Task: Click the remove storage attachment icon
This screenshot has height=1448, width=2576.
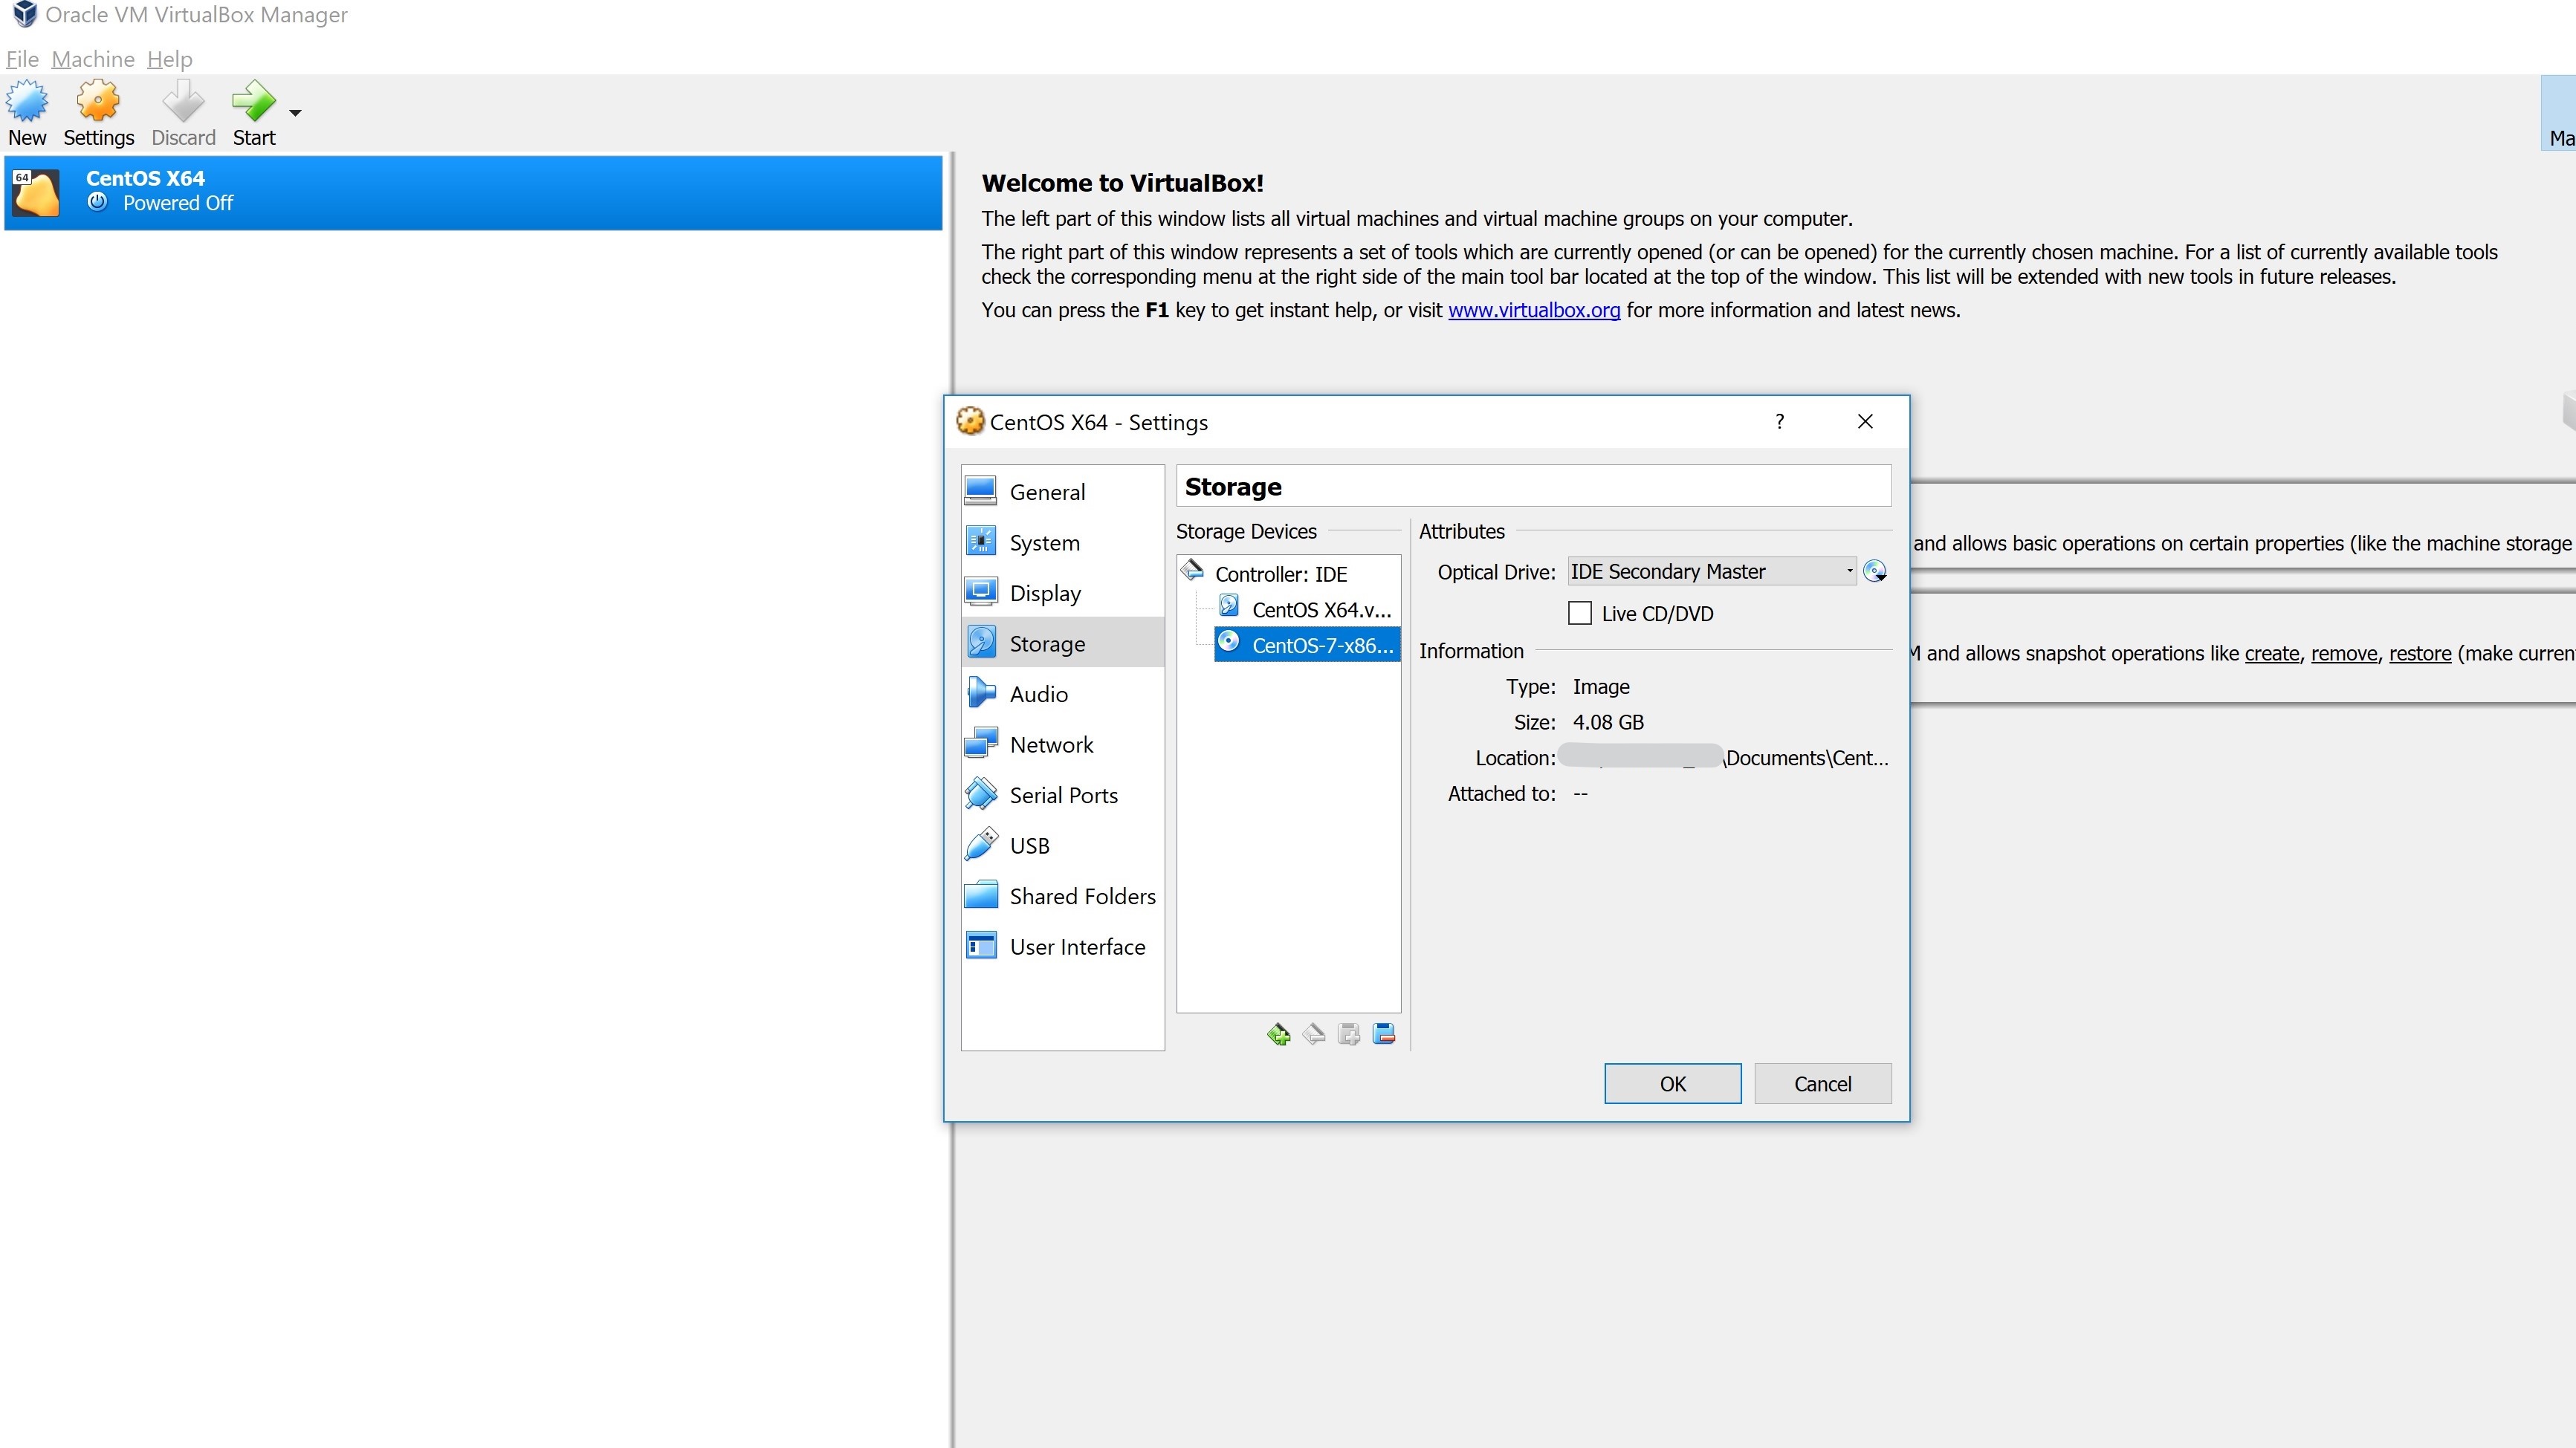Action: click(1384, 1034)
